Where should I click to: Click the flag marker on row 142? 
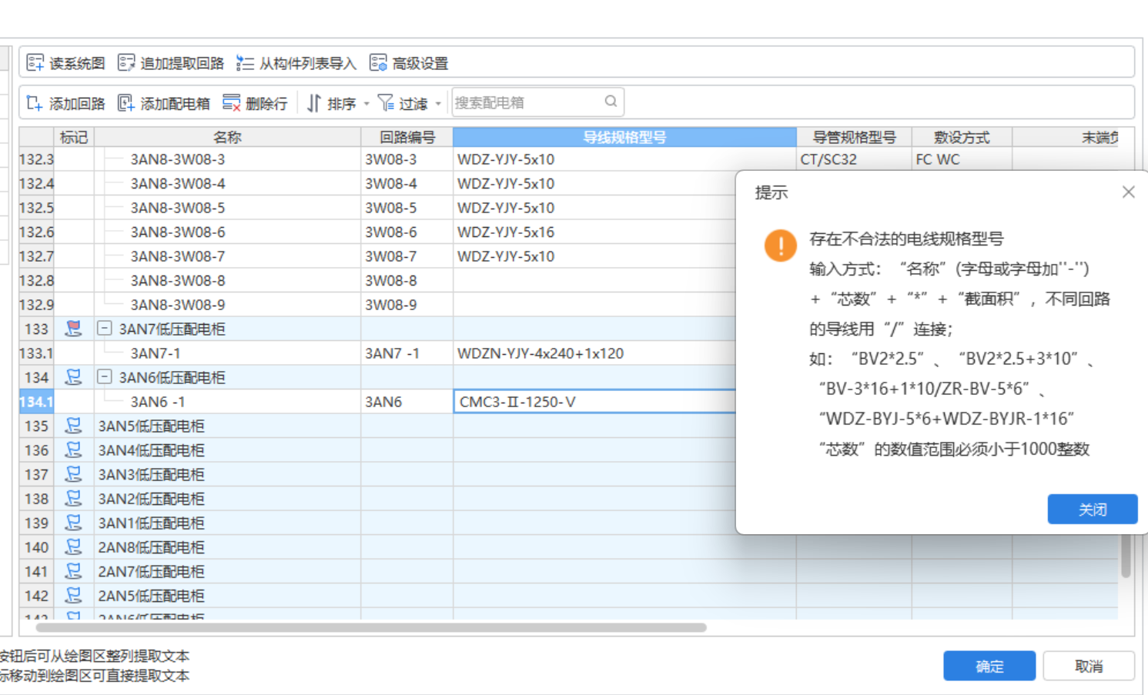pyautogui.click(x=73, y=596)
